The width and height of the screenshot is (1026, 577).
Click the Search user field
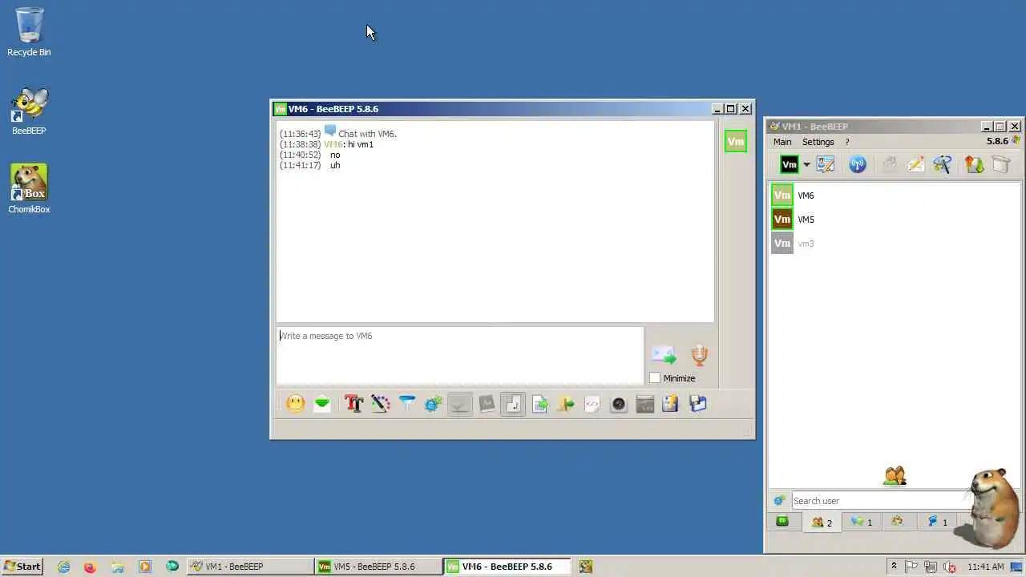coord(880,501)
